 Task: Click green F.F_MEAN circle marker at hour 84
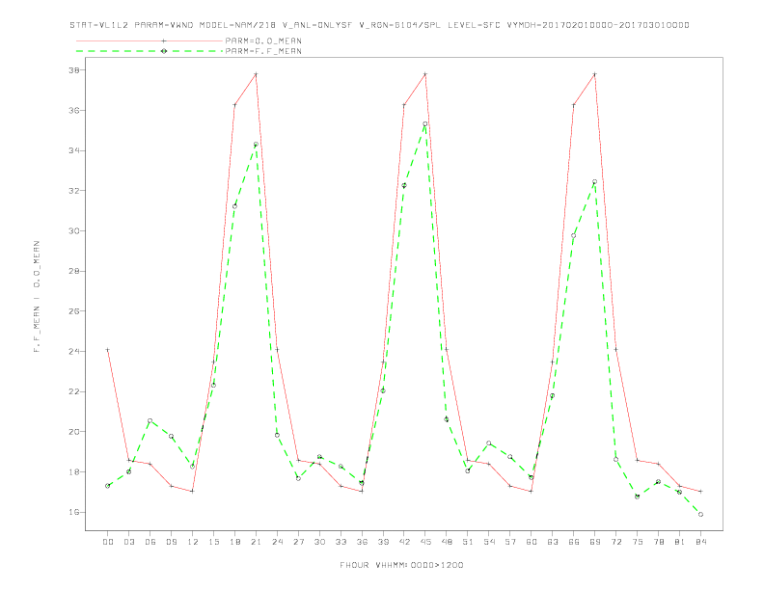[x=700, y=514]
